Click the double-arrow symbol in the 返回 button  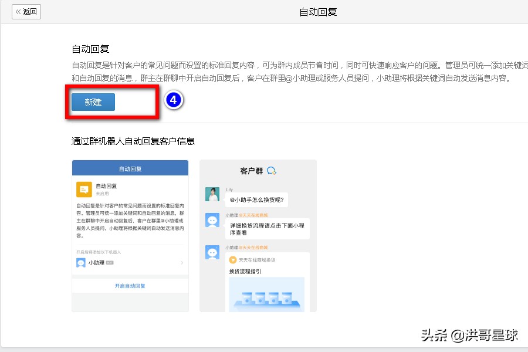(x=19, y=11)
